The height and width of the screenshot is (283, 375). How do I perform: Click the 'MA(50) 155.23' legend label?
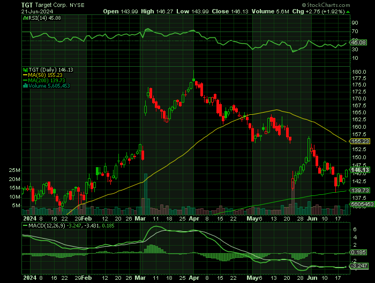click(45, 75)
